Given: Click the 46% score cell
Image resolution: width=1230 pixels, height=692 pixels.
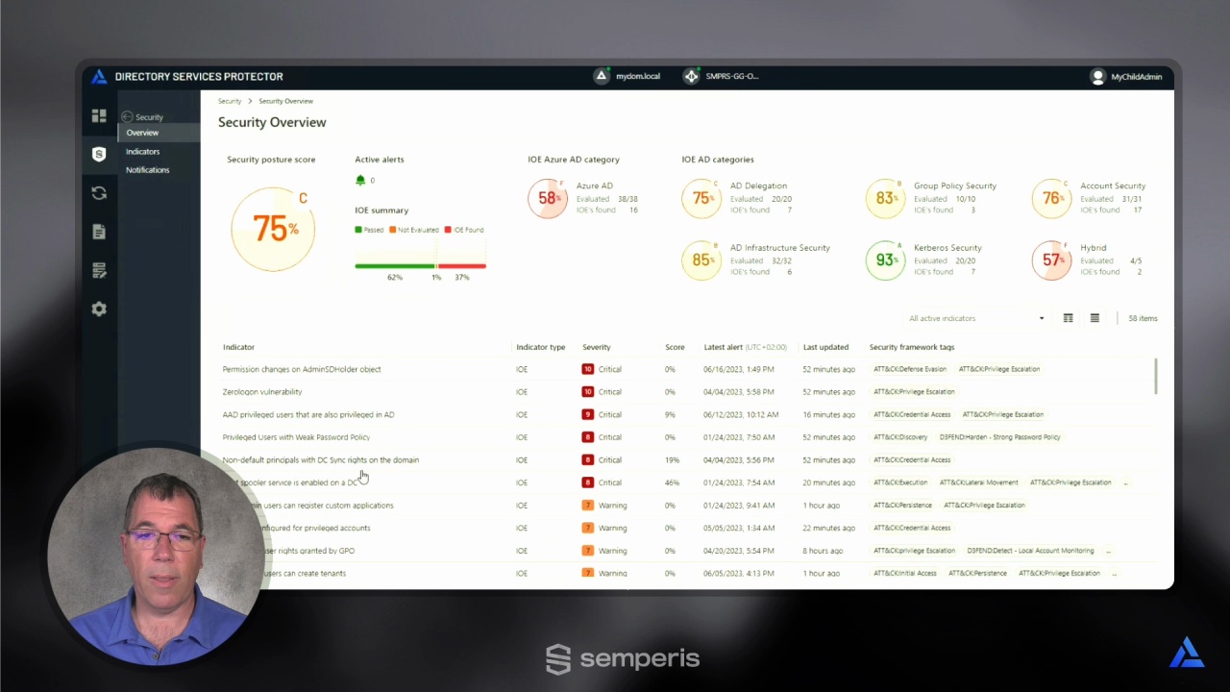Looking at the screenshot, I should pyautogui.click(x=672, y=482).
